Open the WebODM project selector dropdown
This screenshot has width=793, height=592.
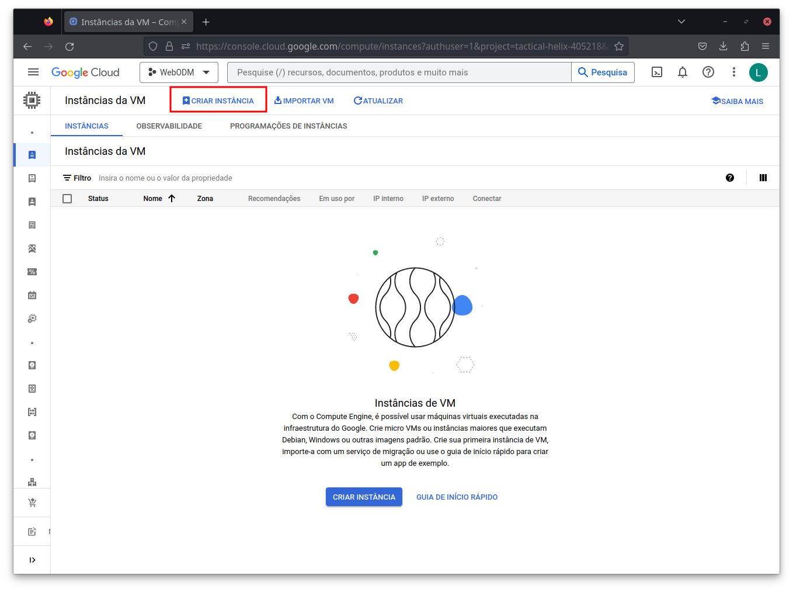click(x=179, y=72)
